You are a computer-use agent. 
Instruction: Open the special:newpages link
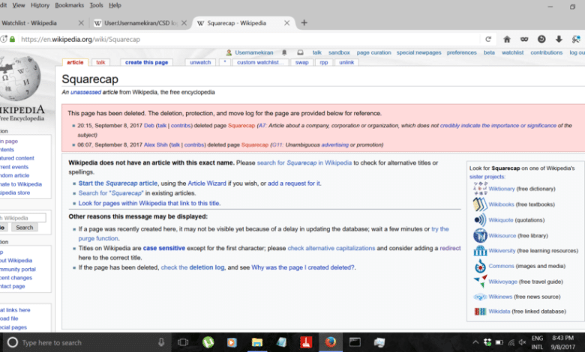click(x=418, y=52)
